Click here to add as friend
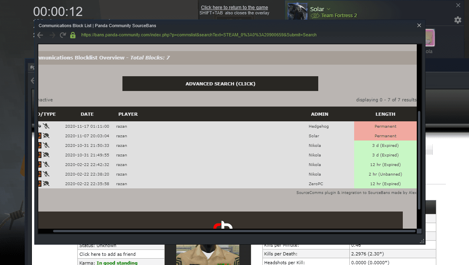The image size is (469, 265). (x=108, y=254)
